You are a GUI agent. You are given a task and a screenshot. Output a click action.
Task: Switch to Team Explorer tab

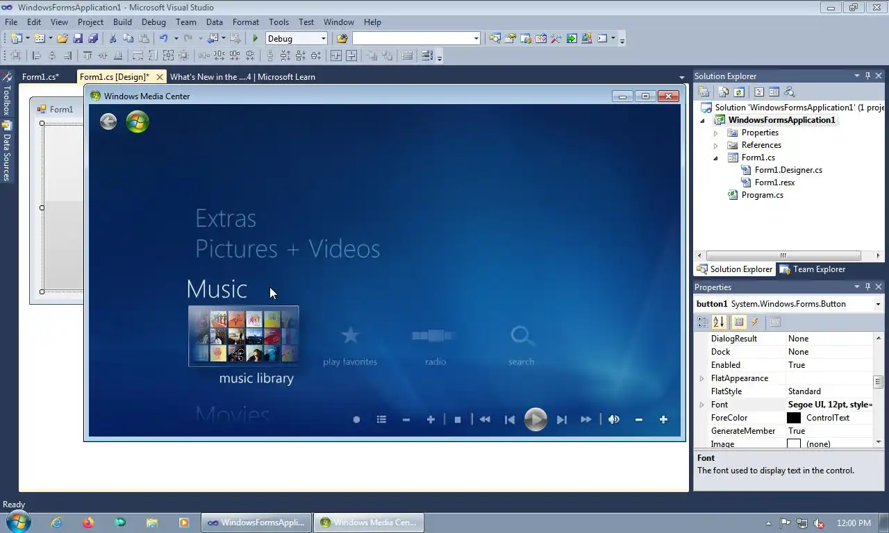click(812, 269)
